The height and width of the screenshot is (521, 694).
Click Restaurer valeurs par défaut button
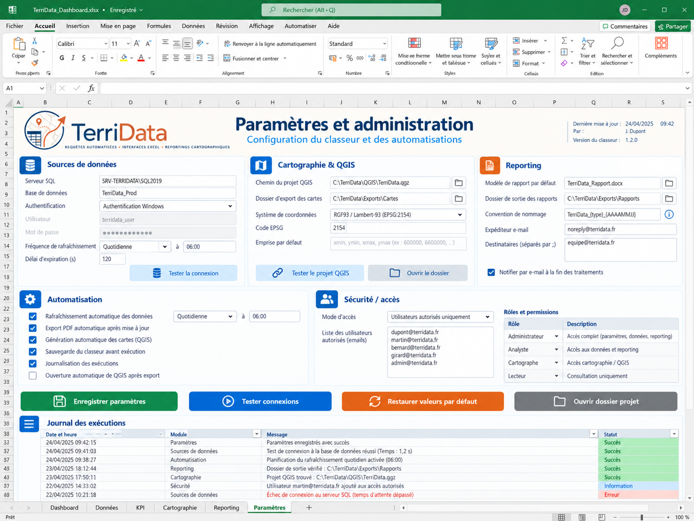[x=423, y=402]
